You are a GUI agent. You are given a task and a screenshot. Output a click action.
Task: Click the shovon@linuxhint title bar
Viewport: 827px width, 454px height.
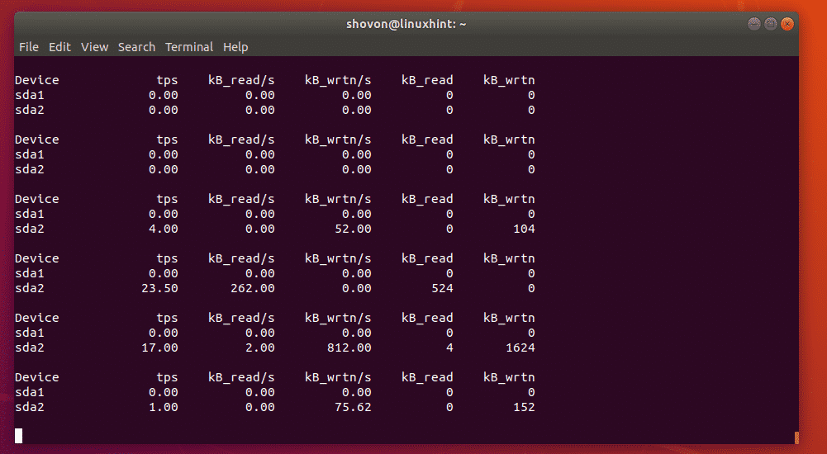(406, 24)
